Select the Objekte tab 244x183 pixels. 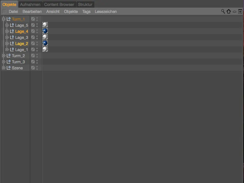point(9,5)
